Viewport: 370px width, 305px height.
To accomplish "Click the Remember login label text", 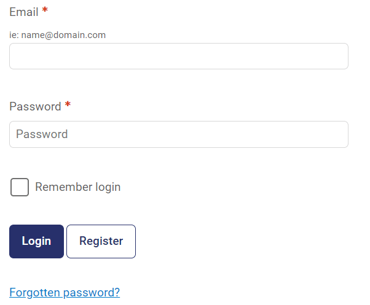I will click(78, 187).
